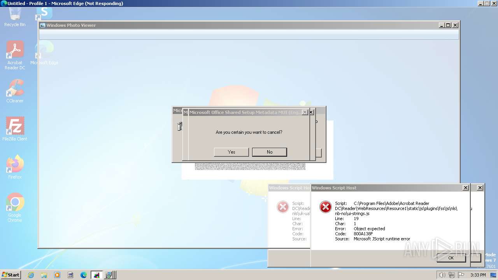This screenshot has height=280, width=498.
Task: Click the 'Microsoft JScript runtime error' source text
Action: [382, 239]
